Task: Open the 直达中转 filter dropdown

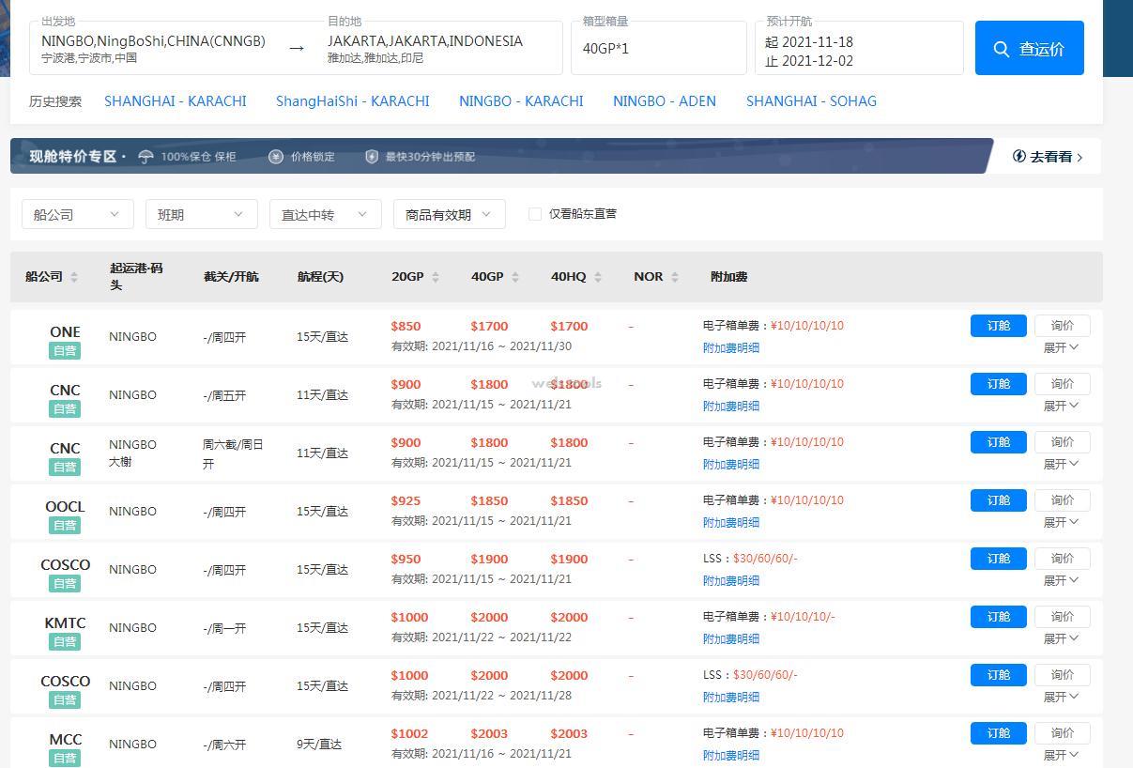Action: click(325, 214)
